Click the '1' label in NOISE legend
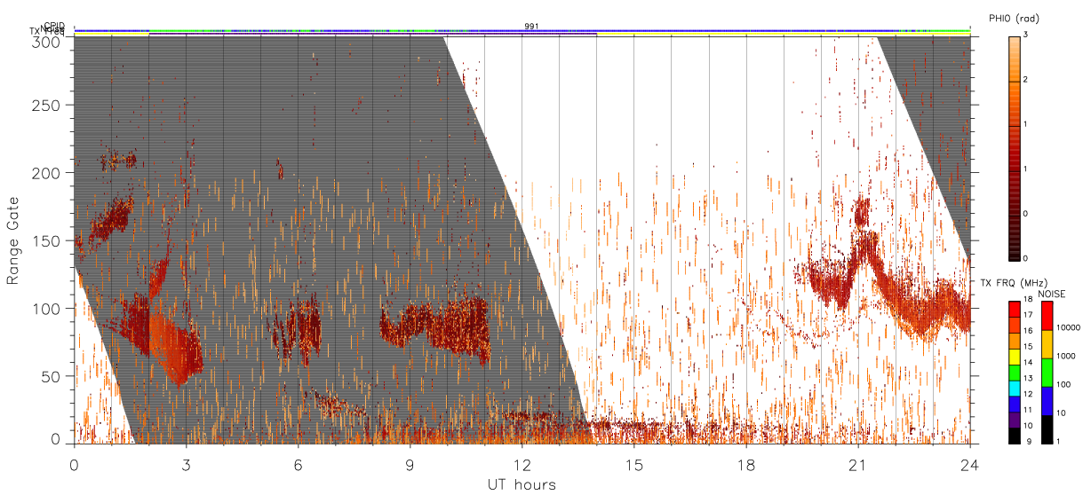Viewport: 1091px width, 503px height. tap(1060, 441)
